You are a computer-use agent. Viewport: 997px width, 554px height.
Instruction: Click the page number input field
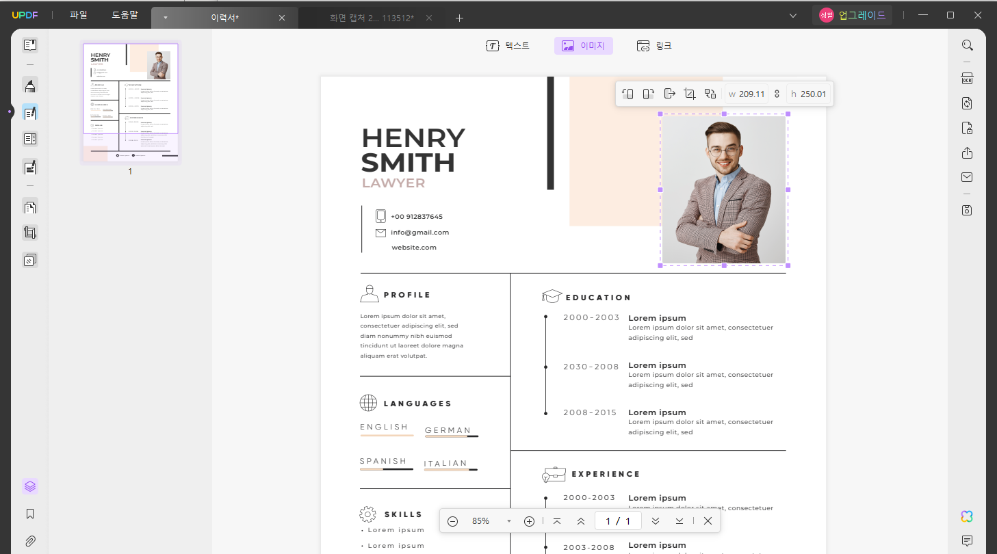pyautogui.click(x=618, y=521)
